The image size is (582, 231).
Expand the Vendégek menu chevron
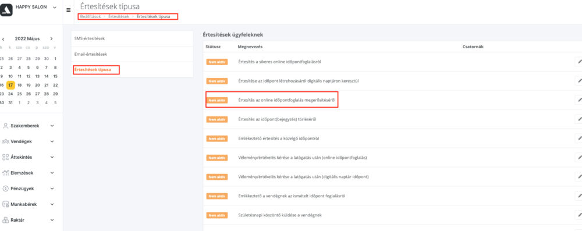pos(52,141)
